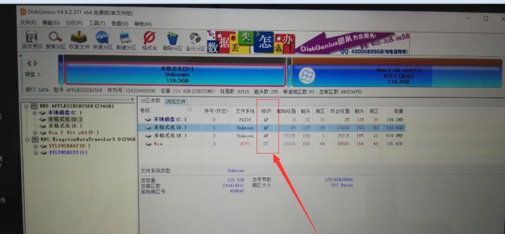Click the 文件系统 column header
Viewport: 505px width, 234px height.
(245, 111)
